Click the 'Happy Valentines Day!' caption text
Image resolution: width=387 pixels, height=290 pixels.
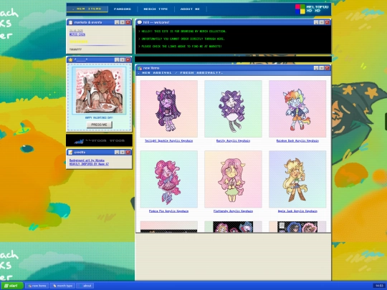(x=99, y=118)
